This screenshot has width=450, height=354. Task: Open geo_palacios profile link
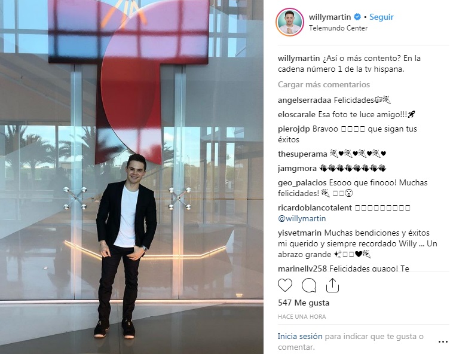[302, 182]
